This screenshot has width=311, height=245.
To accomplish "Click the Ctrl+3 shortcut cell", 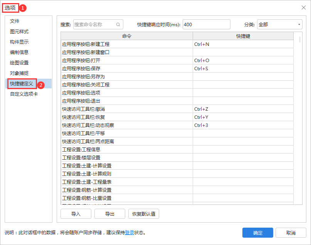I will coord(243,125).
